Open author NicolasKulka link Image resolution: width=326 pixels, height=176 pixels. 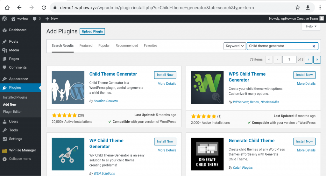pos(270,102)
